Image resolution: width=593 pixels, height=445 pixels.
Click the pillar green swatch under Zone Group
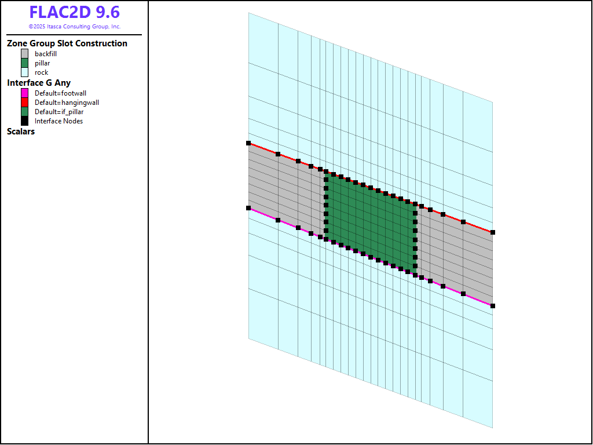click(x=24, y=63)
